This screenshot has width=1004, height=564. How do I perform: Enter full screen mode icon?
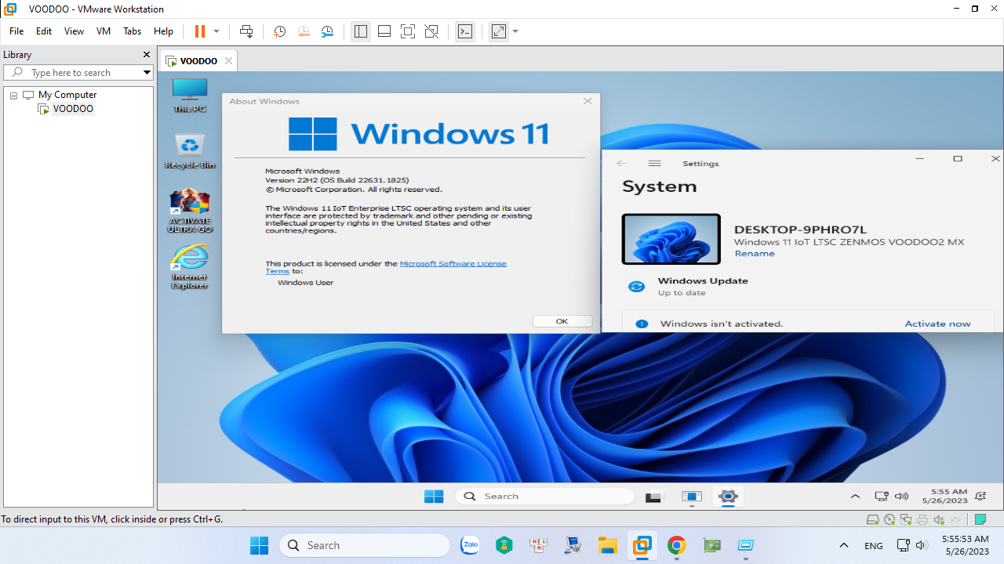(408, 31)
